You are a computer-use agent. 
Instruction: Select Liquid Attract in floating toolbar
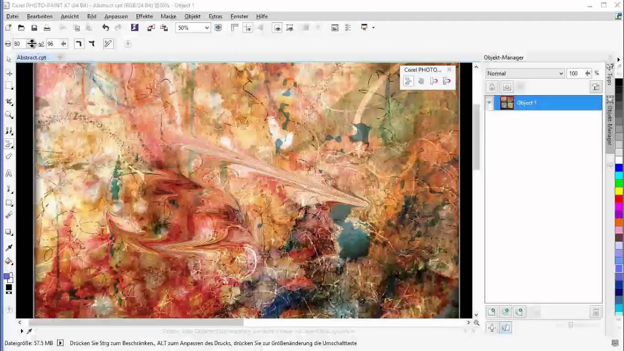point(434,81)
